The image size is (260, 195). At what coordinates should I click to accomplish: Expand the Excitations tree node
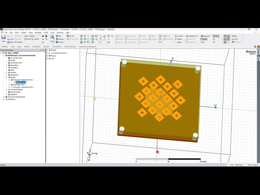coord(6,68)
